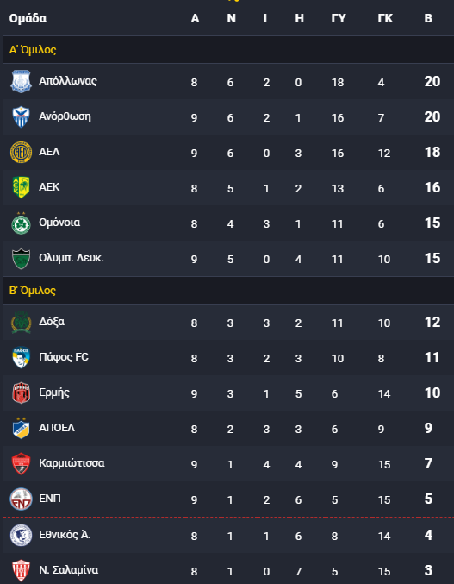Open the Ολυμπ. Λευκ. shield icon
The height and width of the screenshot is (584, 454).
[21, 259]
